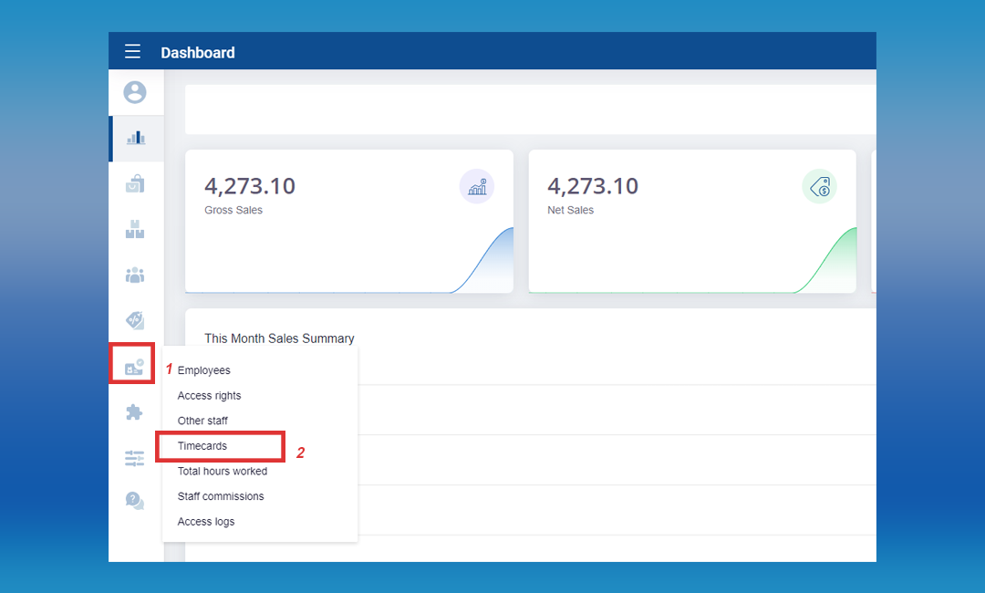Open the hamburger menu in header
The height and width of the screenshot is (593, 985).
click(133, 52)
